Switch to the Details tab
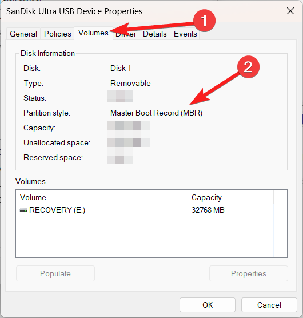This screenshot has width=303, height=318. (154, 34)
